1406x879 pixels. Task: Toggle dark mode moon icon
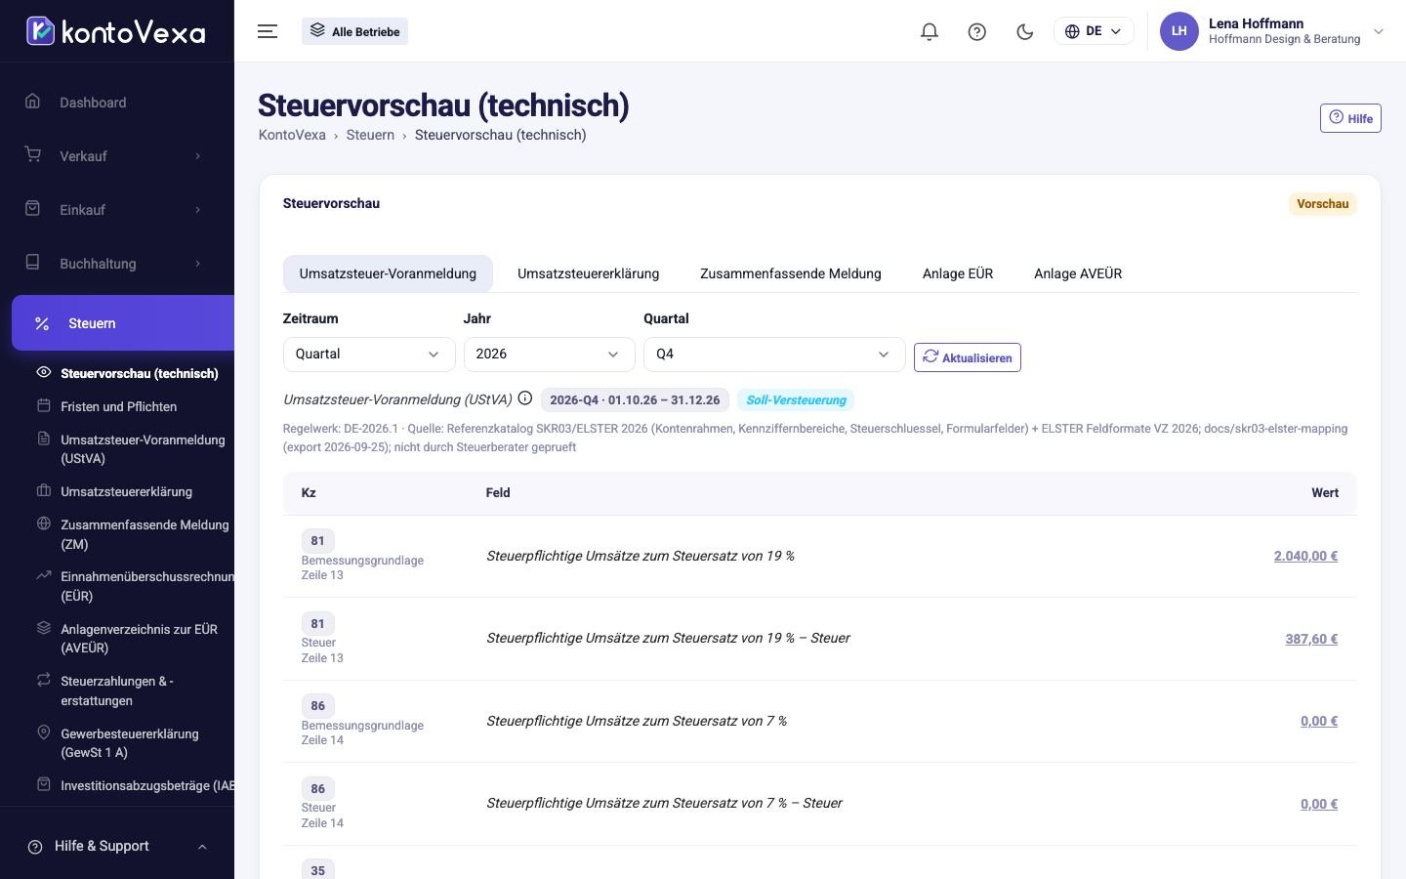(x=1025, y=31)
